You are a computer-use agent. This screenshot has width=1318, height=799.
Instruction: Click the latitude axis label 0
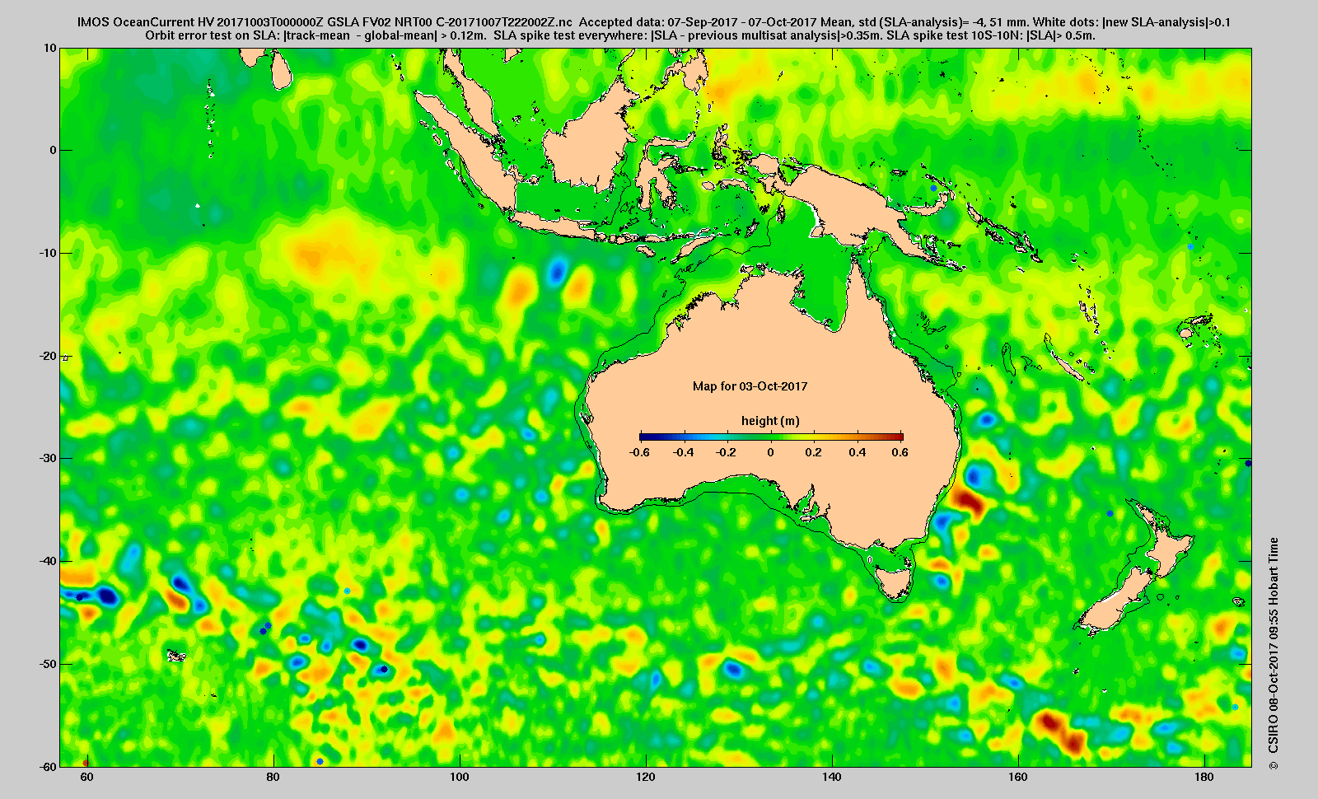(54, 151)
